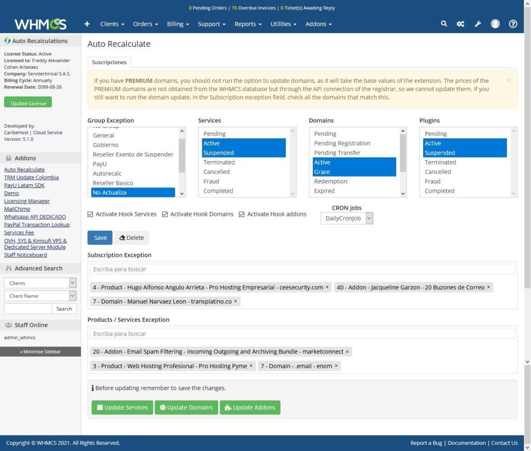Click Domains list scroll down arrow
531x451 pixels.
[403, 194]
